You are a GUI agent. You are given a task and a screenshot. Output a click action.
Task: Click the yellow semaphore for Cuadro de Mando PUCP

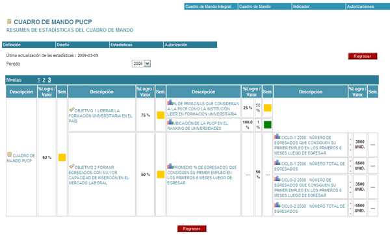62,158
